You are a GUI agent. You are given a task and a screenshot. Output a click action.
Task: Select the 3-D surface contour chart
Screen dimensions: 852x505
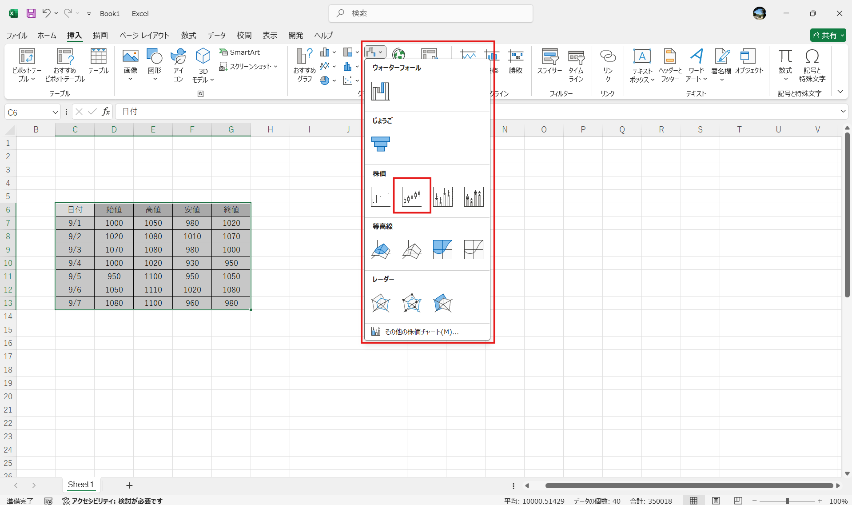(380, 249)
